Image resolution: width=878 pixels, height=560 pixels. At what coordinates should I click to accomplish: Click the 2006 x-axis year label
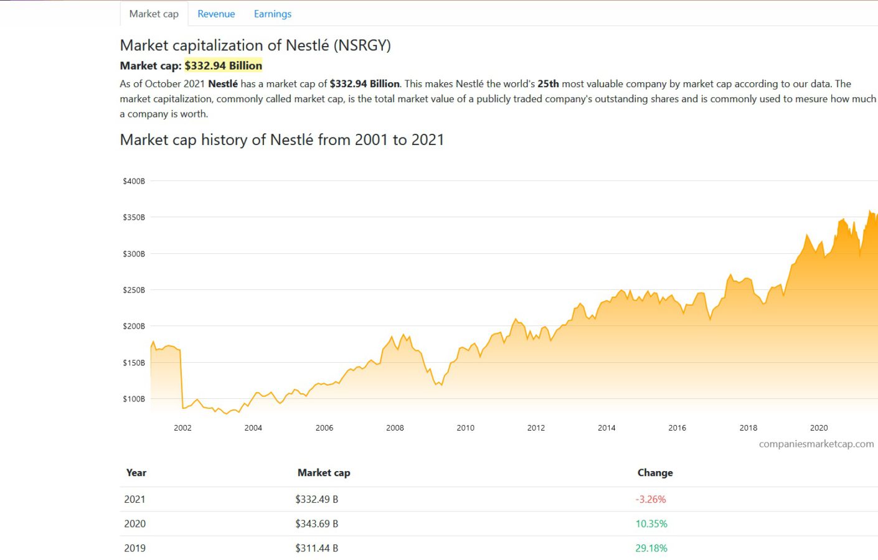324,427
